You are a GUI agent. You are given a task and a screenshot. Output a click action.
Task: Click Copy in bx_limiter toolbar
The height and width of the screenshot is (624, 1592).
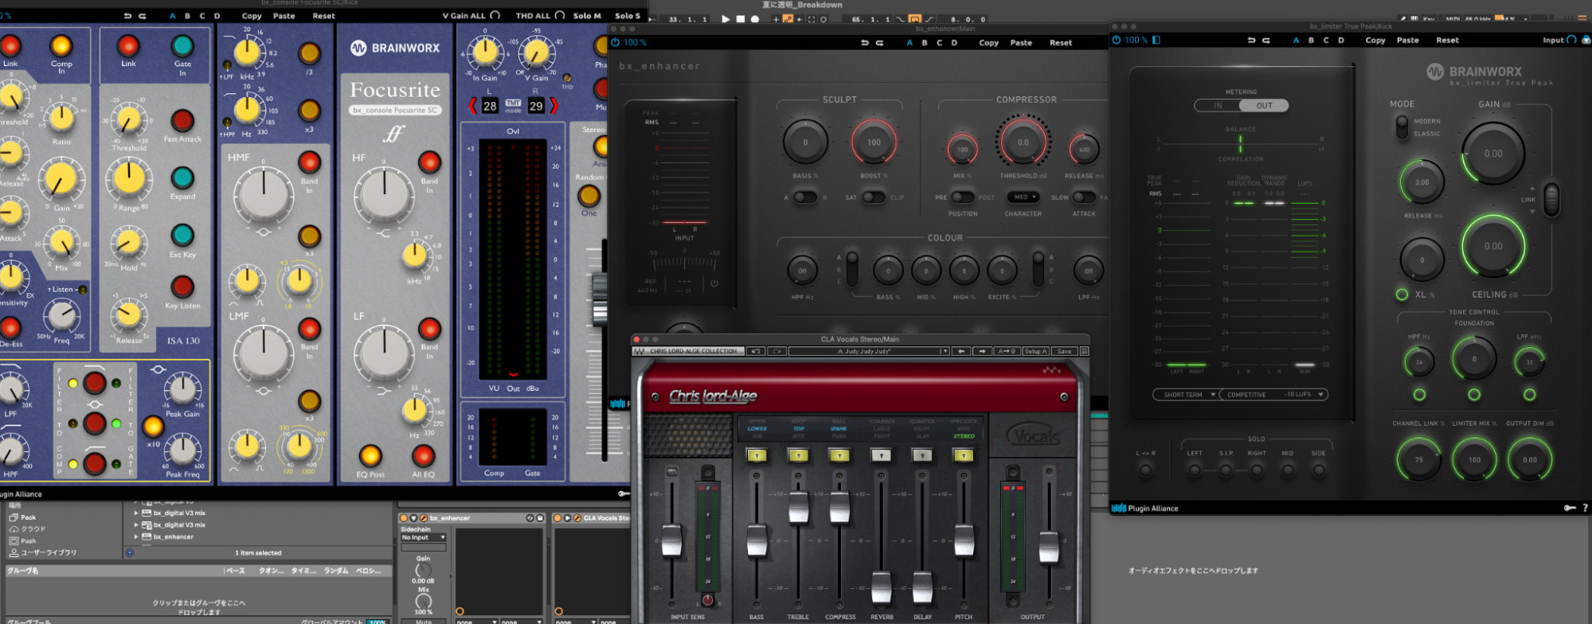point(1375,40)
